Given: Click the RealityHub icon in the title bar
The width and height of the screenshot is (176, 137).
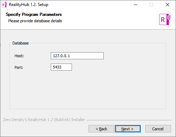Looking at the screenshot, I should (x=4, y=5).
